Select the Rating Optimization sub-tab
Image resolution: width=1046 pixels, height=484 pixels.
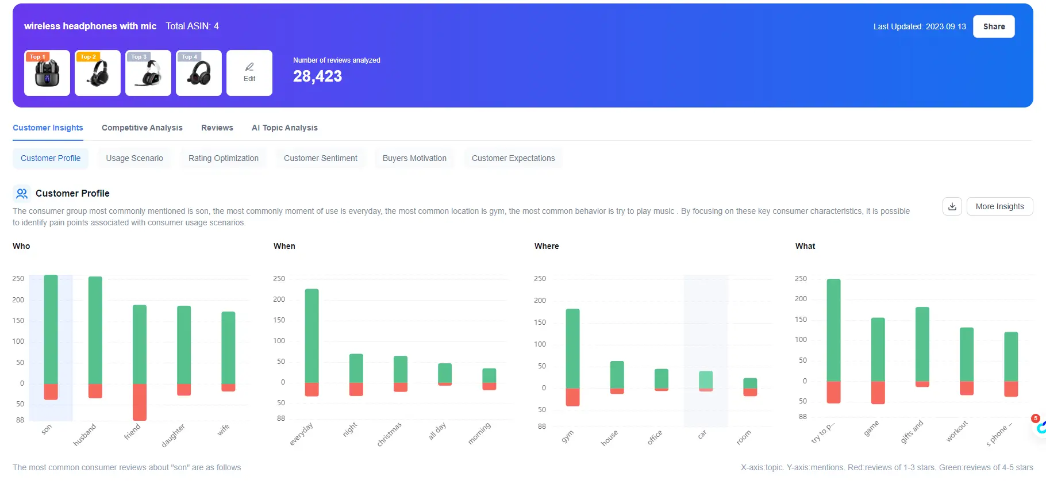pyautogui.click(x=224, y=158)
